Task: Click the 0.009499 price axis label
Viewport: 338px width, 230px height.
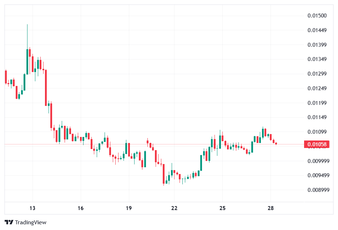Action: click(318, 175)
